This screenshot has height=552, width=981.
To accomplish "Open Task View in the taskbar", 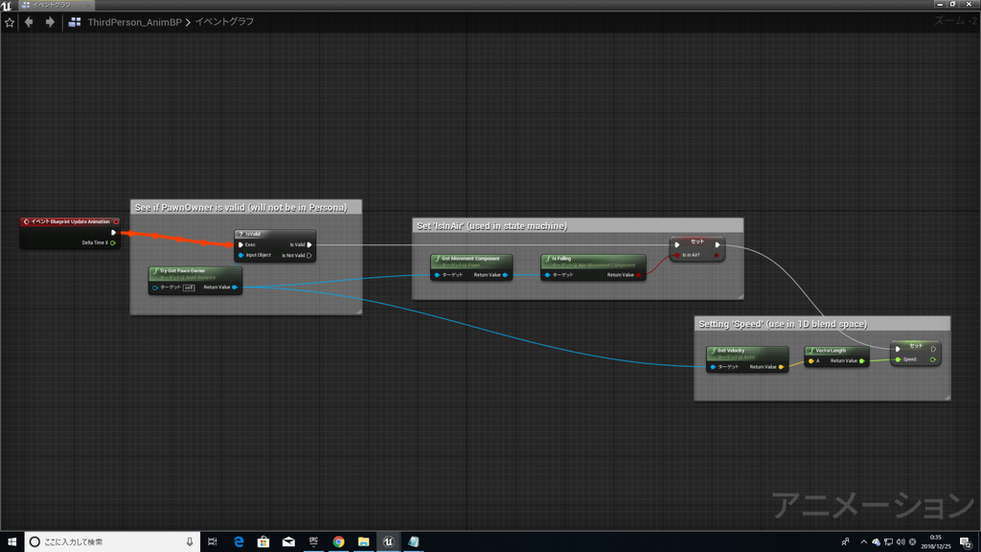I will click(x=212, y=542).
